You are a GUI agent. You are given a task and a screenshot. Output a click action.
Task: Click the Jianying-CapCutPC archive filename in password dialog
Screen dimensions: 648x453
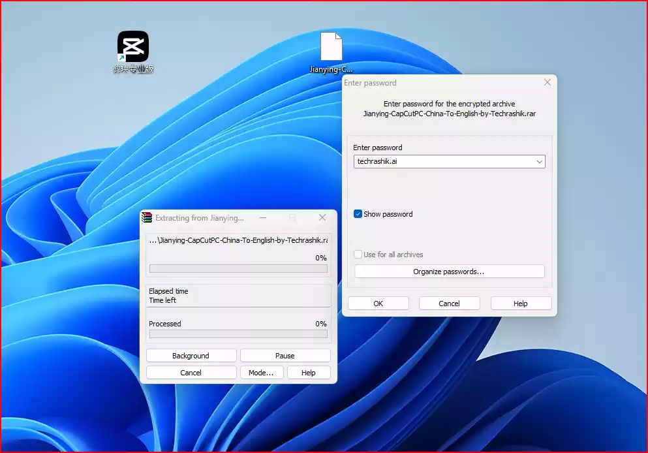tap(449, 114)
